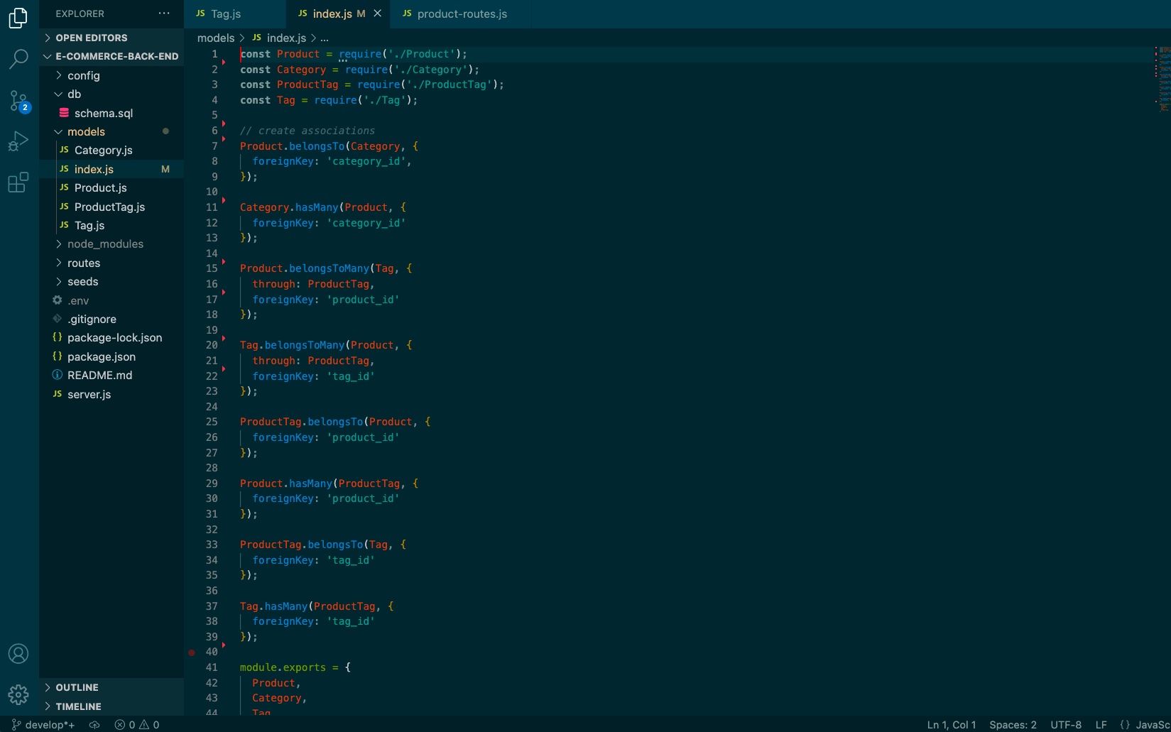
Task: Collapse the E-COMMERCE-BACK-END root folder
Action: click(111, 56)
